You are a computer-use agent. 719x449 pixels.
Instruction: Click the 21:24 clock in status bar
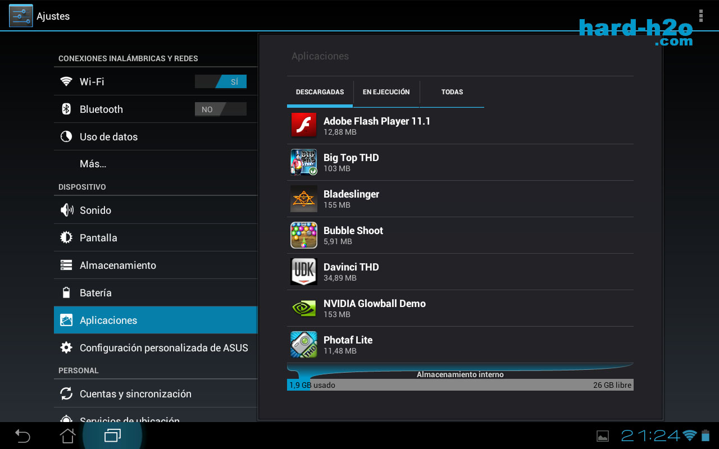tap(650, 436)
